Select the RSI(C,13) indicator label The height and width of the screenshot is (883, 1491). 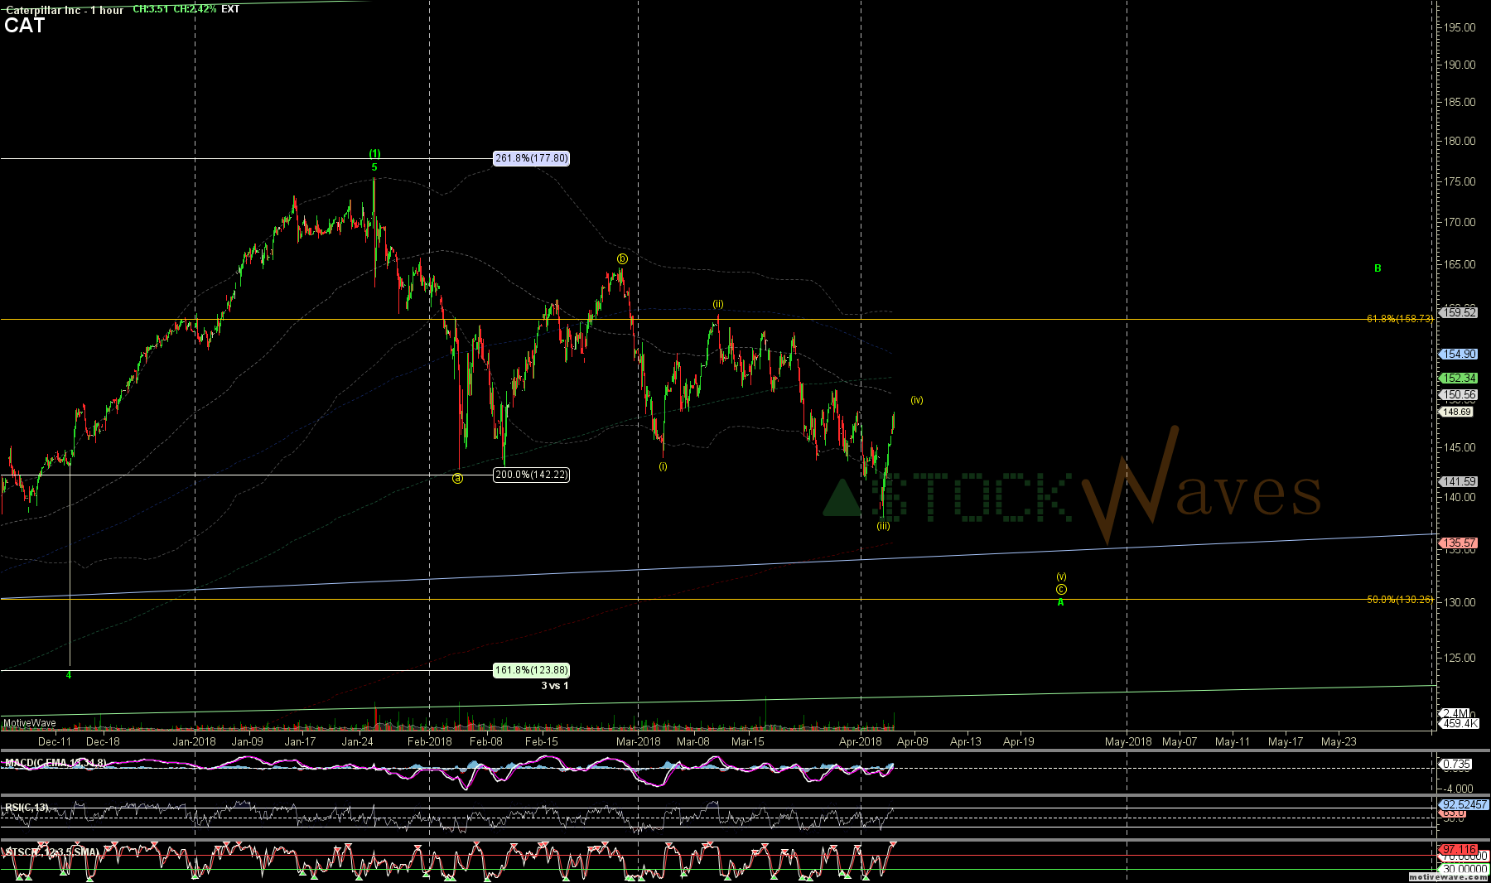coord(27,808)
